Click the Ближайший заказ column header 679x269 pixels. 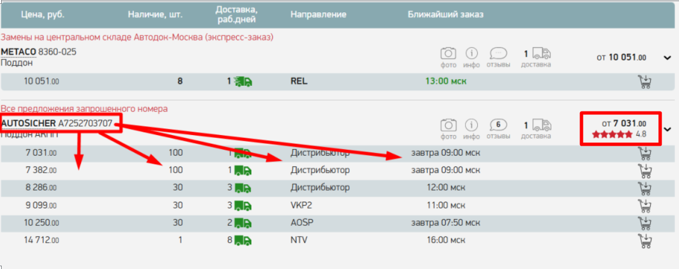click(x=446, y=15)
